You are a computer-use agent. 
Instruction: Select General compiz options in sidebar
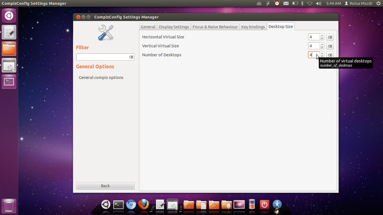coord(101,78)
